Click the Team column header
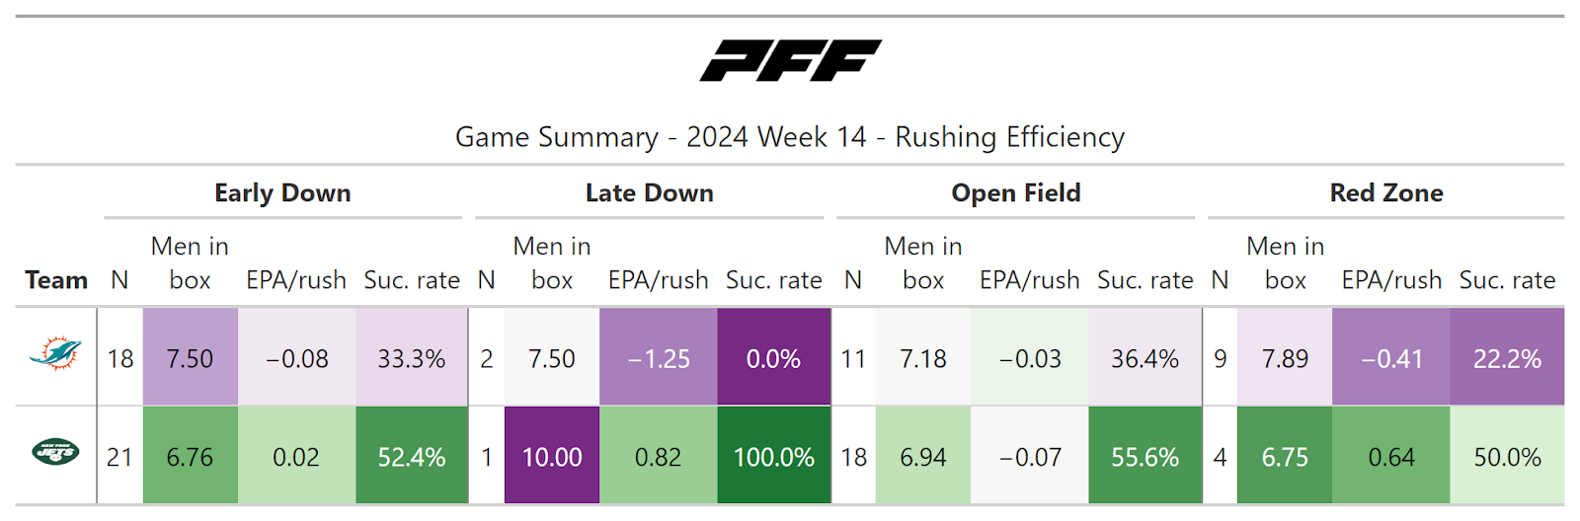Image resolution: width=1580 pixels, height=521 pixels. [x=56, y=280]
